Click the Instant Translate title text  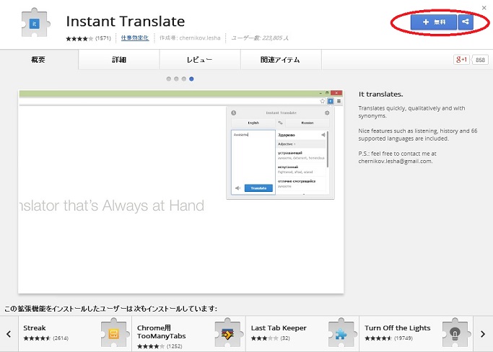(126, 22)
